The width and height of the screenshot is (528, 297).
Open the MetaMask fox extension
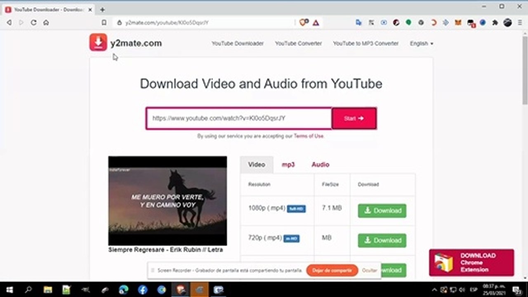click(x=458, y=23)
